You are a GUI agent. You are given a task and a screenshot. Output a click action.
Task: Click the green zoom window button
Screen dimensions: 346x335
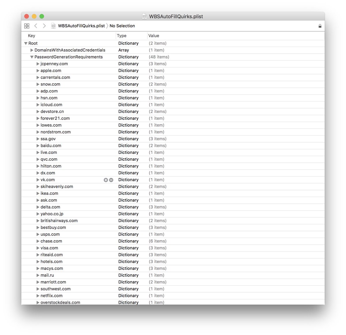(42, 16)
